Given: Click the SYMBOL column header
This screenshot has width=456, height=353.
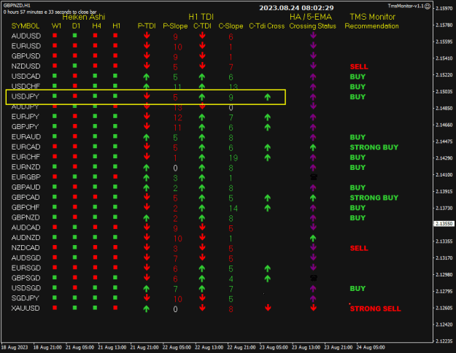Looking at the screenshot, I should 26,26.
